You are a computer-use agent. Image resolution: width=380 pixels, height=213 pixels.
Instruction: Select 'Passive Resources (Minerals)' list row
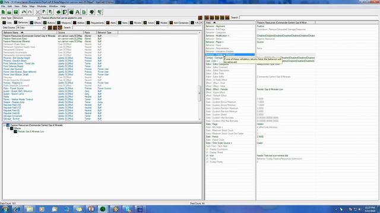tap(60, 41)
